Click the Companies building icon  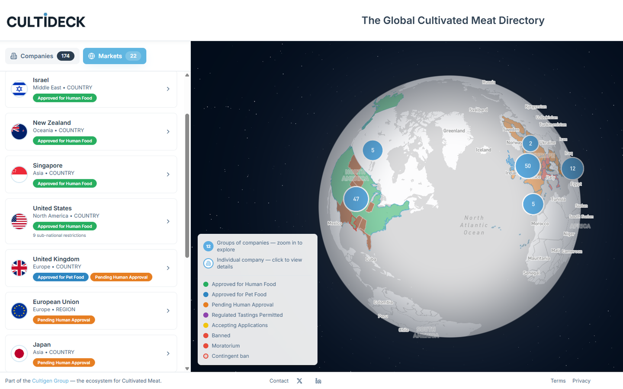14,56
